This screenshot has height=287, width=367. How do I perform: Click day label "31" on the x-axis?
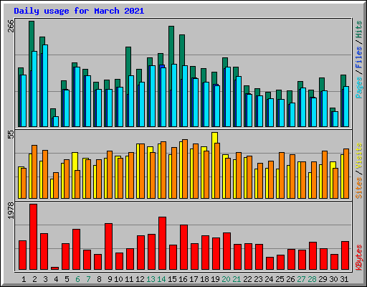[x=344, y=279]
